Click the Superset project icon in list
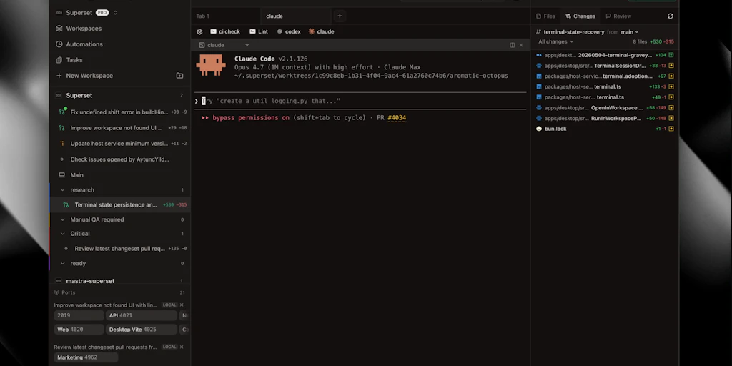Screen dimensions: 732x366 coord(59,95)
